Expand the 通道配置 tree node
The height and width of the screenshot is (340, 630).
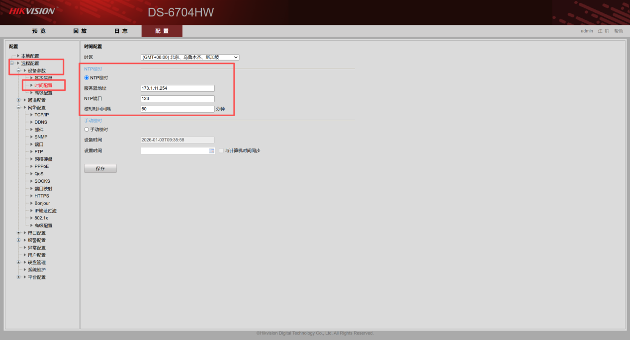click(18, 100)
